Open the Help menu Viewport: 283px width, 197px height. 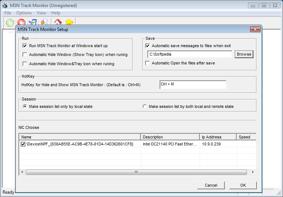coord(56,13)
